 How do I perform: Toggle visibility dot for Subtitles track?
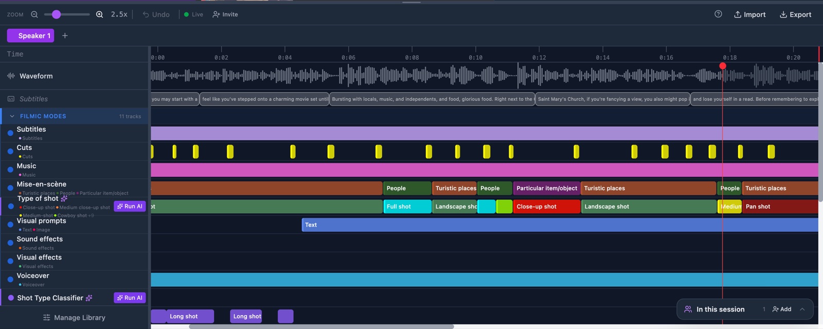coord(10,133)
